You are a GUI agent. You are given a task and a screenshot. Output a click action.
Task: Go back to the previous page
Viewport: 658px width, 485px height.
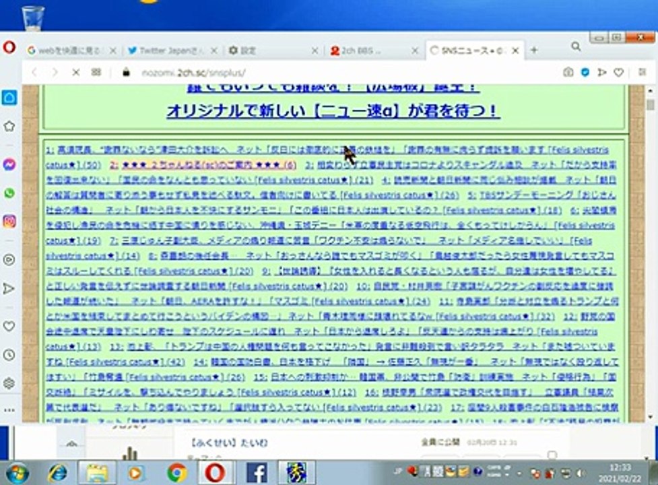coord(35,73)
